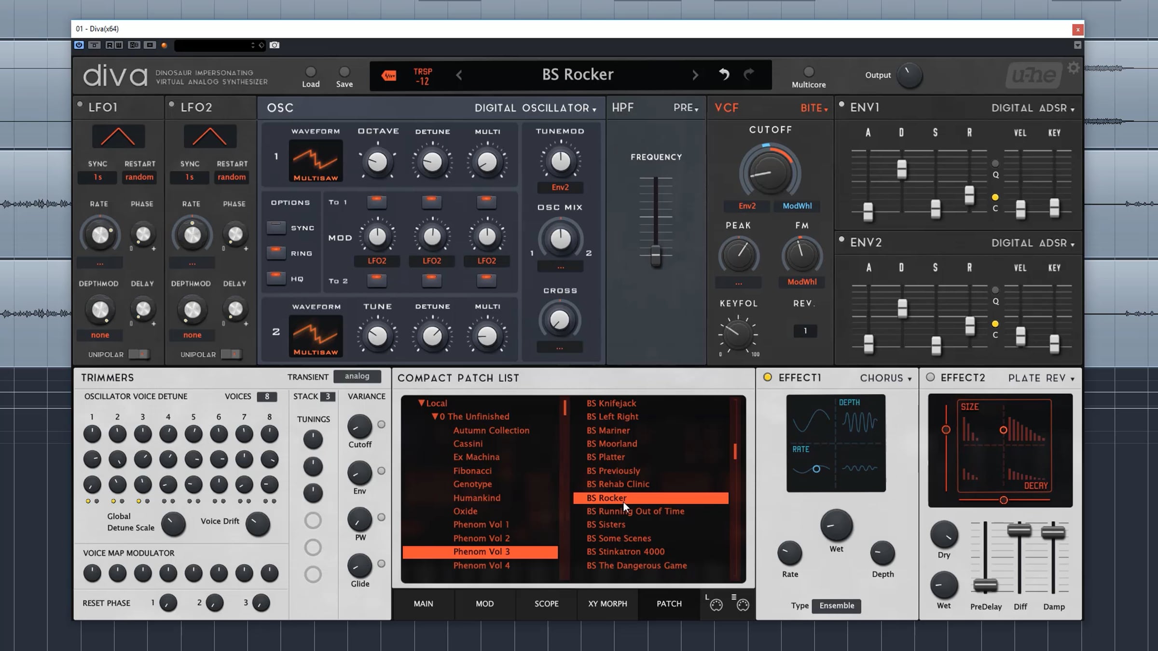Toggle the oscillator HQ option
This screenshot has width=1158, height=651.
click(276, 278)
